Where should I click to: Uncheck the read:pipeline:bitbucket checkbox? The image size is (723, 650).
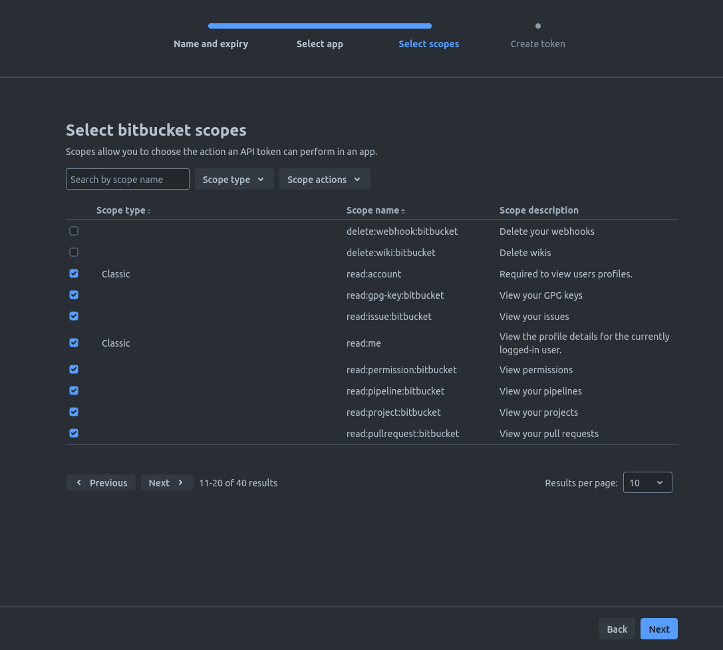coord(74,391)
